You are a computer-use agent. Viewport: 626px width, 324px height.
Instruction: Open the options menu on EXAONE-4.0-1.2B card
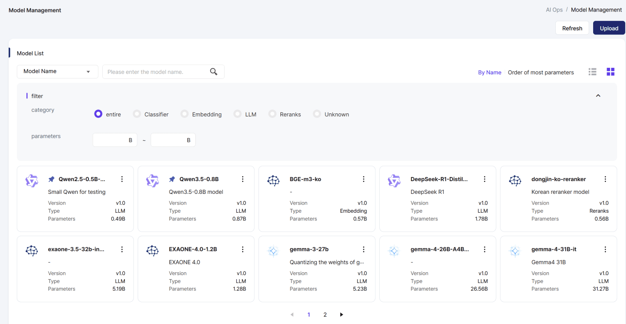tap(243, 249)
